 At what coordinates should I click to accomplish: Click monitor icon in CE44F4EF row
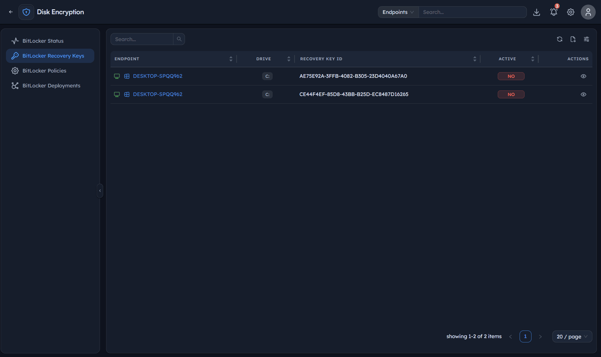(x=117, y=94)
